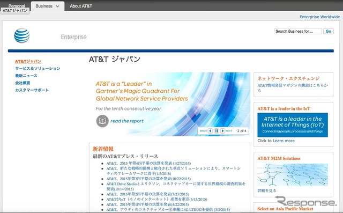Viewport: 343px width, 213px height.
Task: Click the AT&T M2M Solutions network image
Action: (293, 175)
